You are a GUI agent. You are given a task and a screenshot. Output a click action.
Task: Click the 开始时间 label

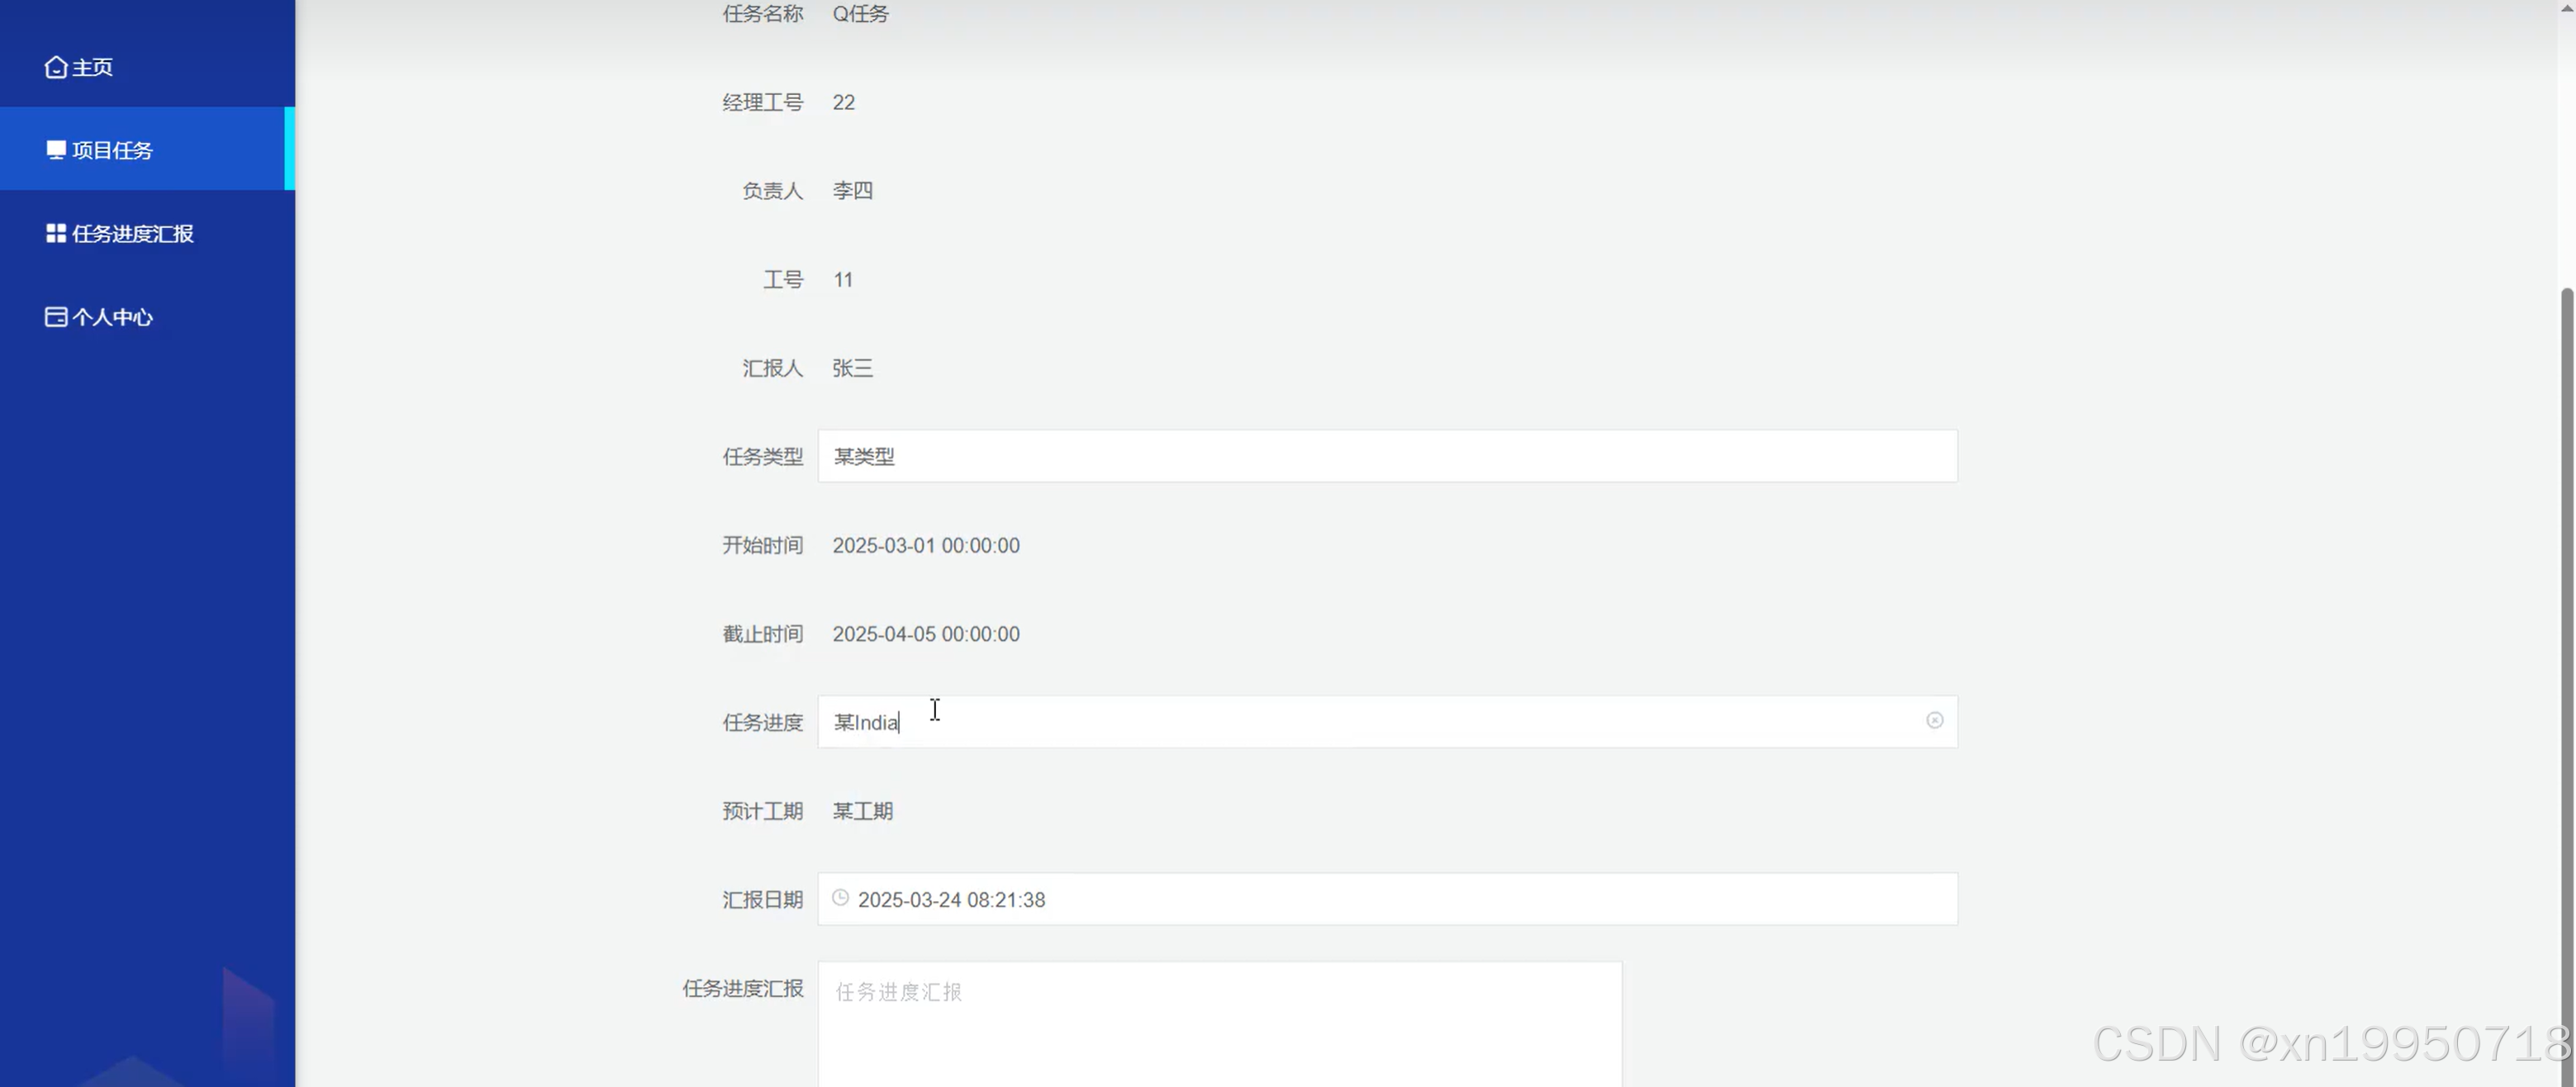(762, 546)
